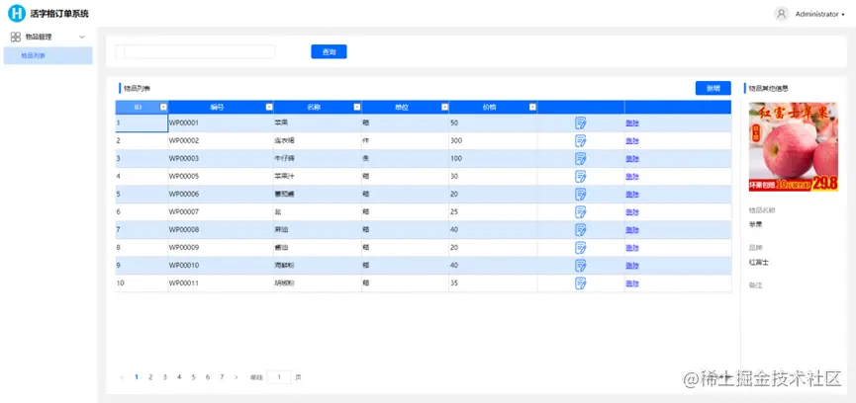Click the 新增 add button
856x403 pixels.
click(713, 88)
